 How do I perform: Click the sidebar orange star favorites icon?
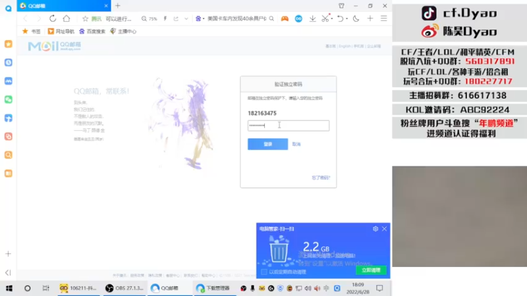(x=9, y=44)
